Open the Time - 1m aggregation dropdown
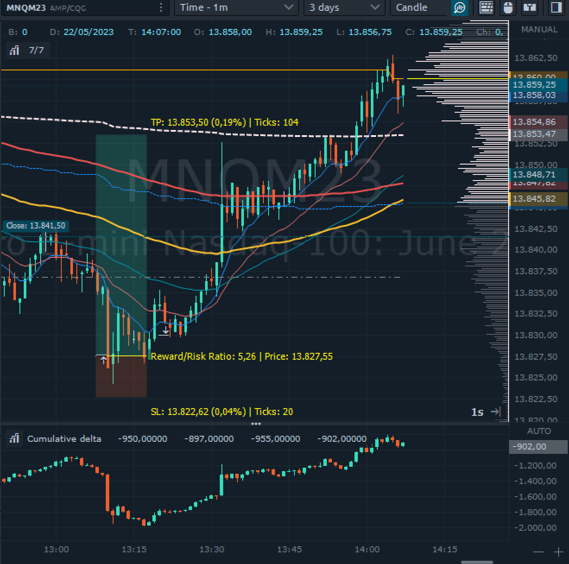This screenshot has height=564, width=569. [x=236, y=7]
